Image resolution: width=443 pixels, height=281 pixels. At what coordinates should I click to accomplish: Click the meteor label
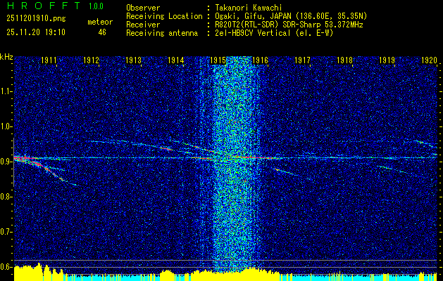[x=100, y=22]
